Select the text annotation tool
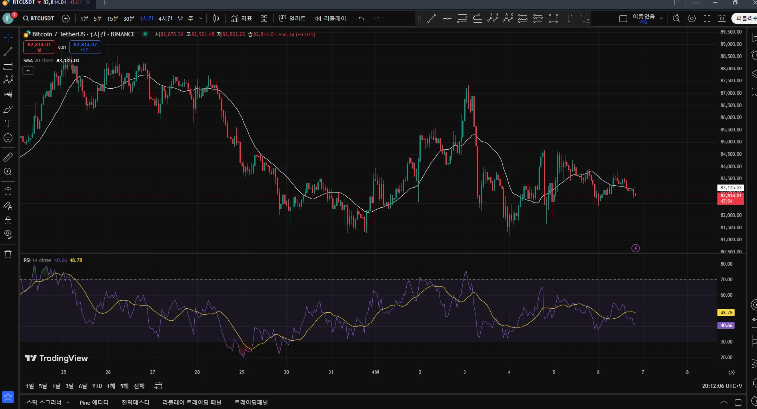This screenshot has width=757, height=409. coord(8,123)
